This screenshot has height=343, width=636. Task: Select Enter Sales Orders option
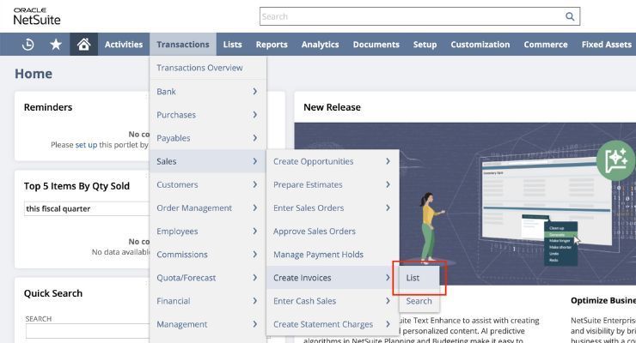333,208
